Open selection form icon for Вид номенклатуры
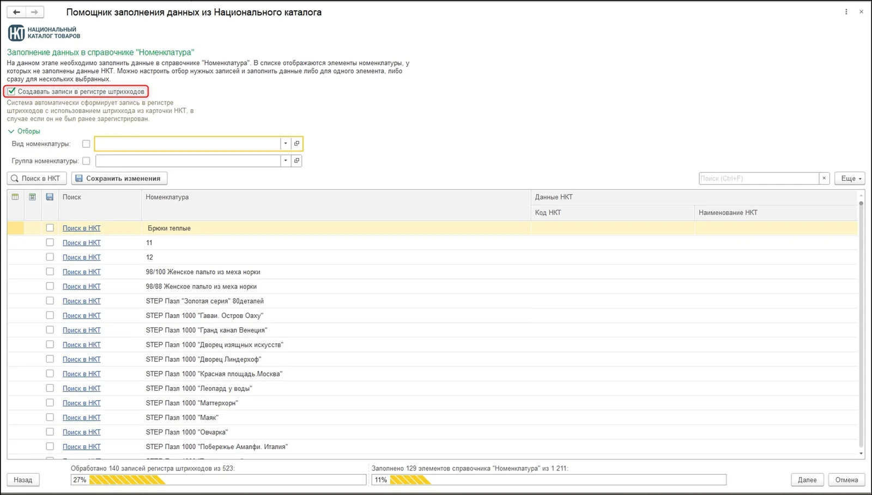The image size is (872, 495). (296, 143)
